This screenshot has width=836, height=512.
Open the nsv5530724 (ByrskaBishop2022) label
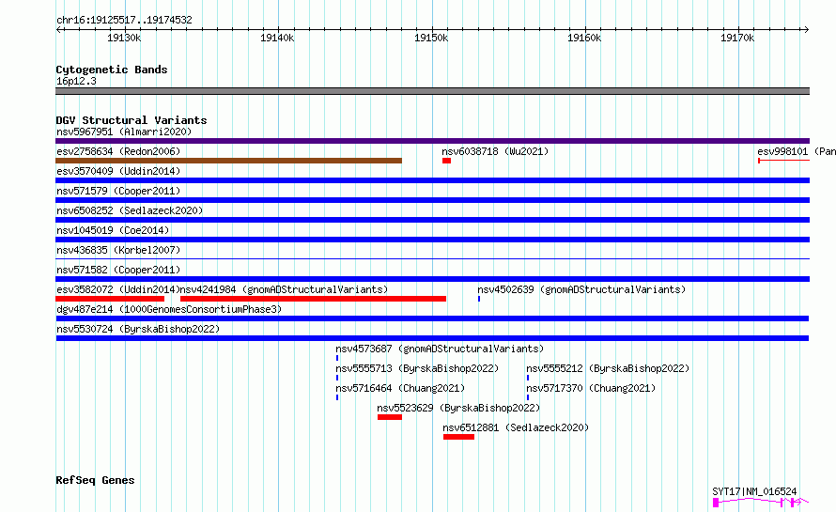[x=138, y=329]
